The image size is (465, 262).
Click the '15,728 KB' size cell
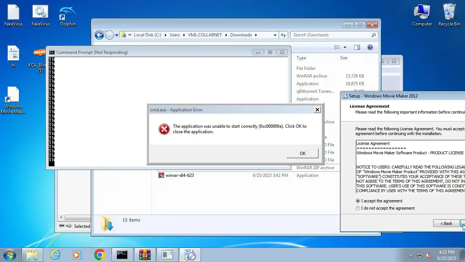pyautogui.click(x=355, y=76)
